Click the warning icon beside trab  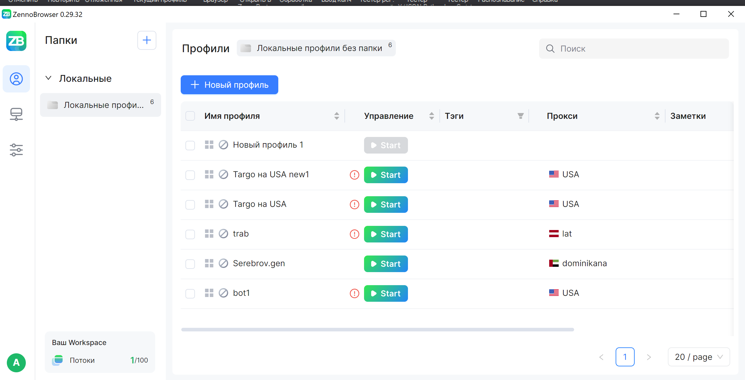(x=354, y=234)
